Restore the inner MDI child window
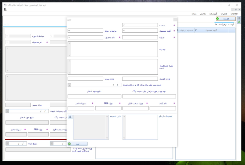Image resolution: width=245 pixels, height=165 pixels. (x=236, y=10)
